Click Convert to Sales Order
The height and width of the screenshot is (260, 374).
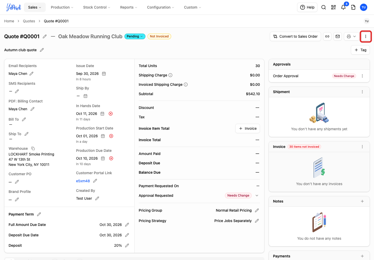[296, 36]
